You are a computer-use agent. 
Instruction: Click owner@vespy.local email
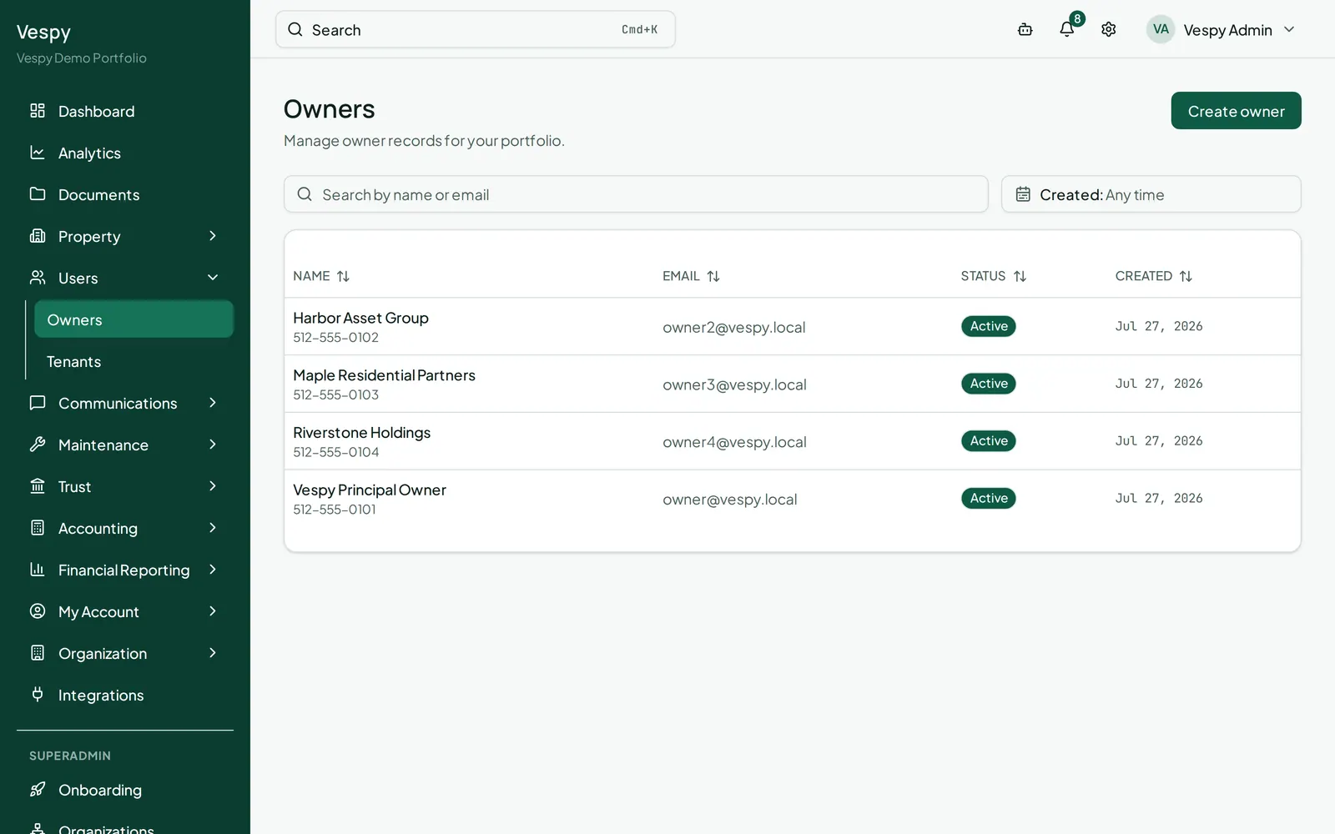(730, 500)
